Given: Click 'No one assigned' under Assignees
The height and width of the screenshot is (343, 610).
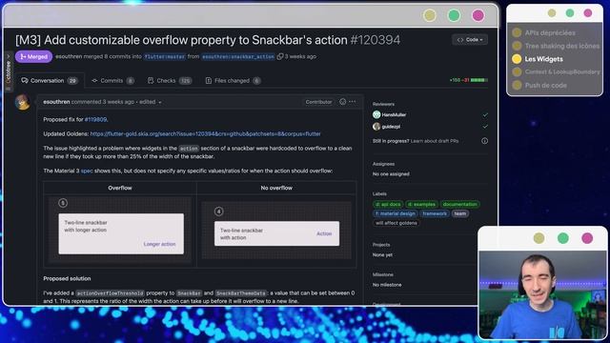Looking at the screenshot, I should [391, 173].
